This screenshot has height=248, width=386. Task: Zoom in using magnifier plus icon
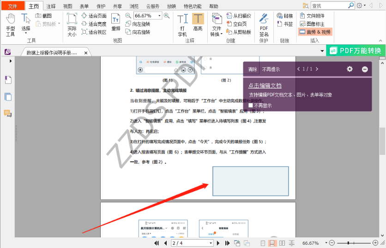click(167, 16)
